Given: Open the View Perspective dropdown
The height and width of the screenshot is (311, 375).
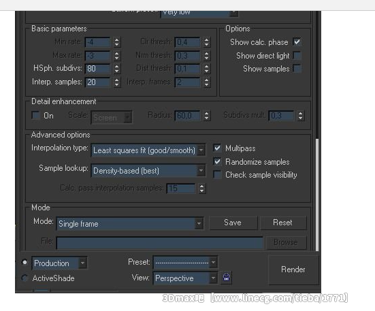Looking at the screenshot, I should click(185, 278).
